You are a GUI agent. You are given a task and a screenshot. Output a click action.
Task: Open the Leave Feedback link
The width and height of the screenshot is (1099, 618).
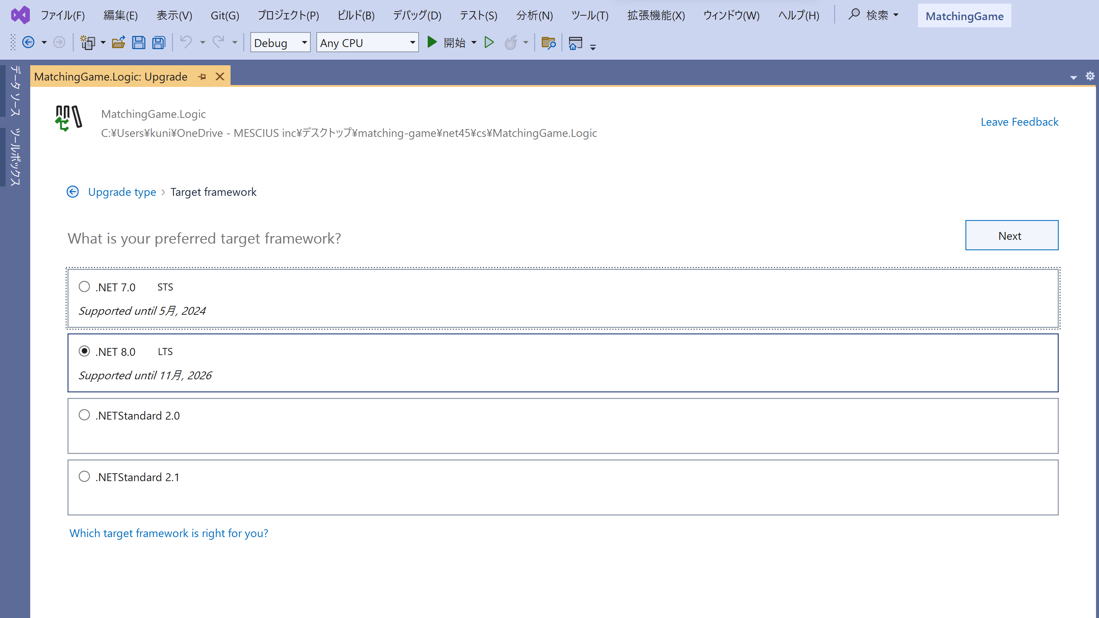(x=1019, y=122)
